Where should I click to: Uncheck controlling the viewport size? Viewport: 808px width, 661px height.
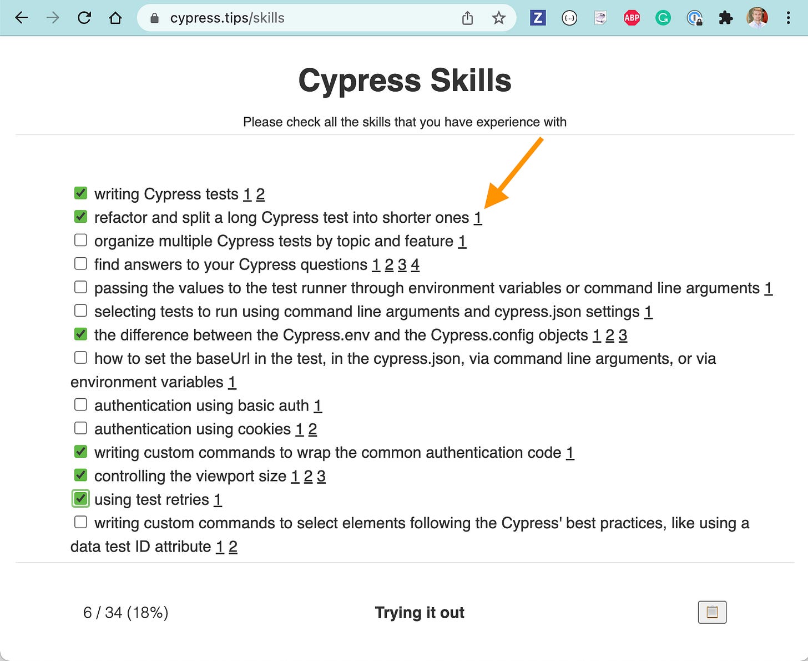[x=80, y=475]
